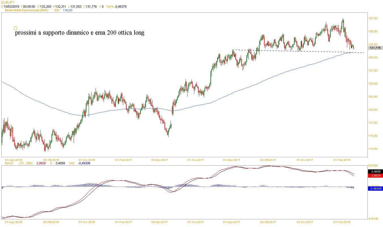Click the 'hist' label in MACD header

point(72,163)
